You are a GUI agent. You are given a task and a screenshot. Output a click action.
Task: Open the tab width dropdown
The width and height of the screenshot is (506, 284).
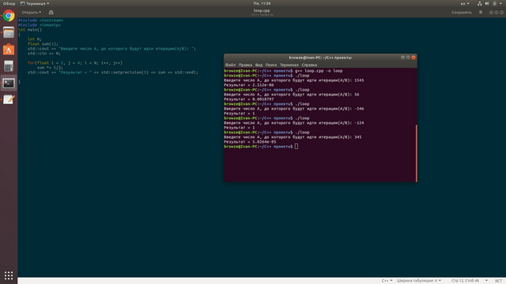419,281
